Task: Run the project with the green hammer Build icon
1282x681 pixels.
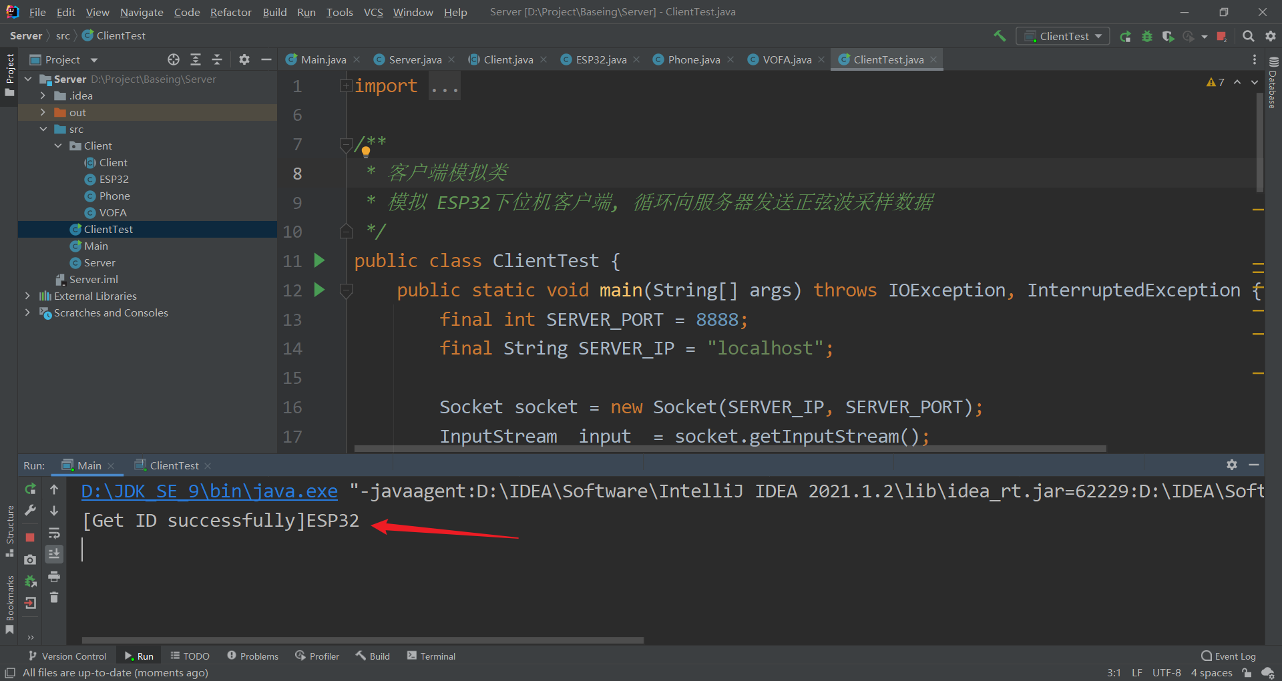Action: coord(1000,36)
